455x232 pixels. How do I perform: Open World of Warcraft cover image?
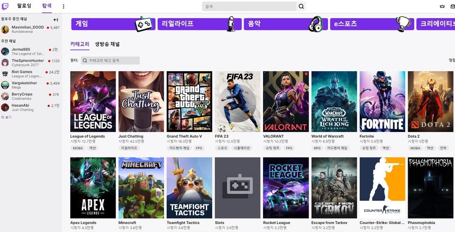tap(334, 102)
